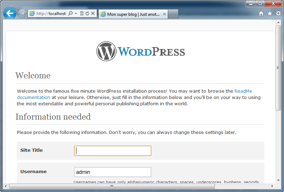Click the vertical scrollbar up arrow
This screenshot has width=284, height=192.
pos(278,22)
